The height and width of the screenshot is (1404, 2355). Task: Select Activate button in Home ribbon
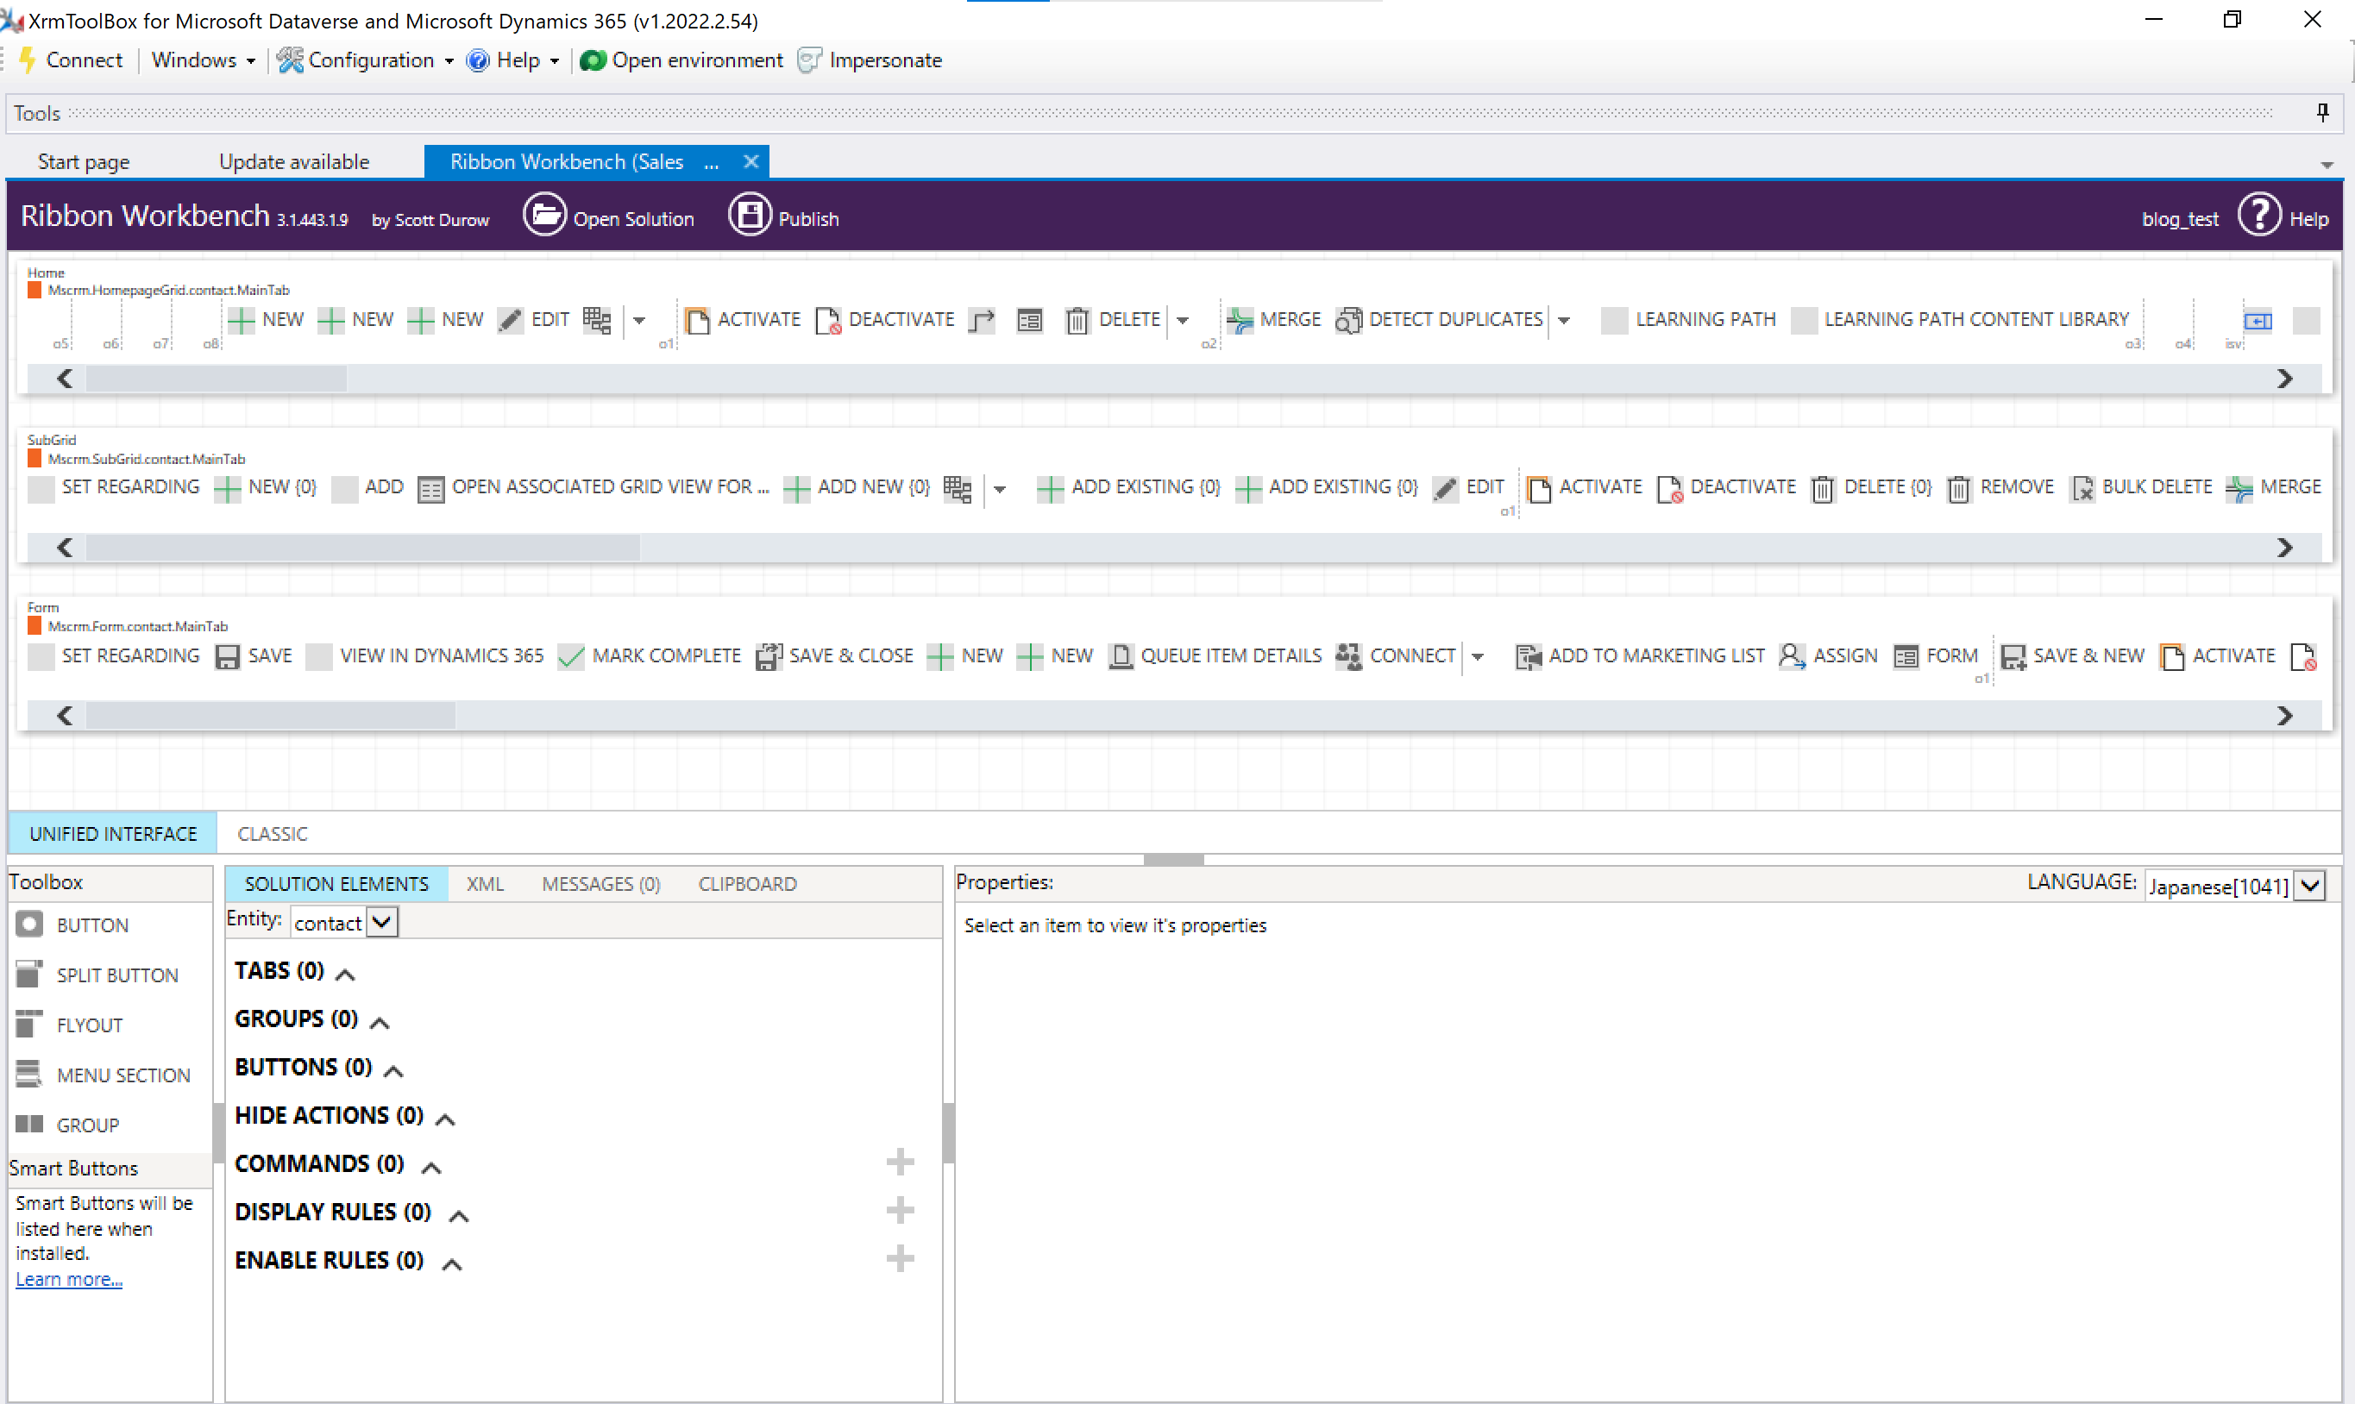point(743,320)
